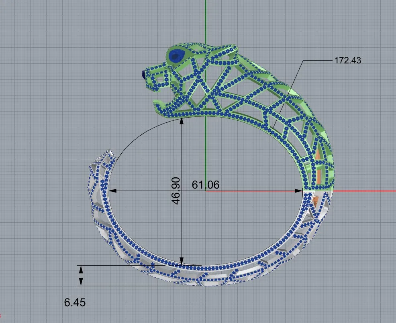Viewport: 396px width, 323px height.
Task: Click the top arrowhead of 46.90 dimension
Action: [x=182, y=120]
